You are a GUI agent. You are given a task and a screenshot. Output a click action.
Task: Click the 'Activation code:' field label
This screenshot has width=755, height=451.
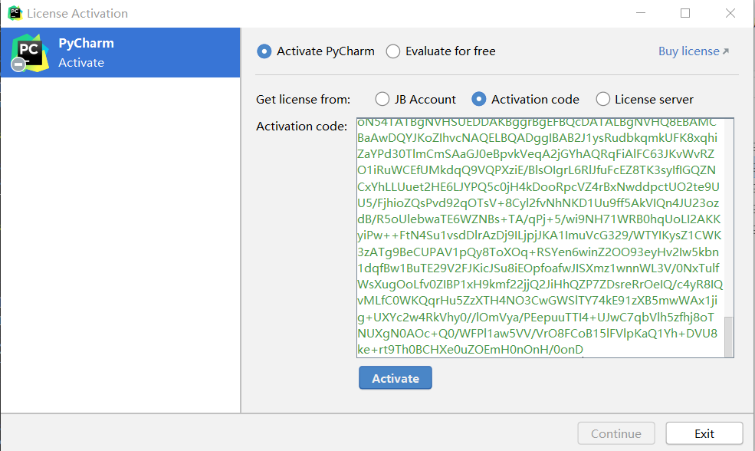tap(301, 127)
